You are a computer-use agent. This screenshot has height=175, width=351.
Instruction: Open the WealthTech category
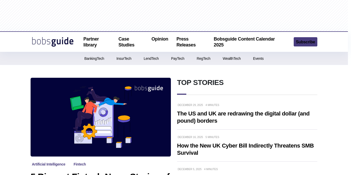point(232,59)
